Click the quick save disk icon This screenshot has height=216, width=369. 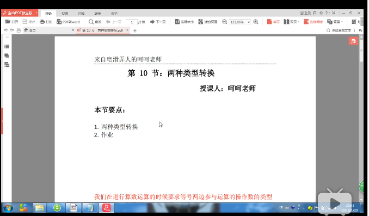tap(19, 30)
